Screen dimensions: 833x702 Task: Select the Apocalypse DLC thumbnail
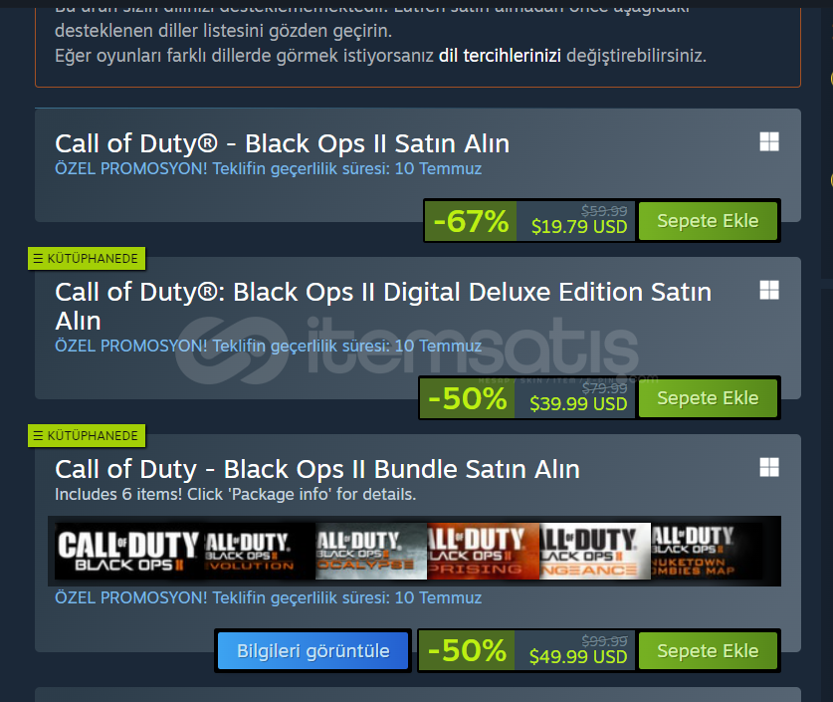click(371, 551)
